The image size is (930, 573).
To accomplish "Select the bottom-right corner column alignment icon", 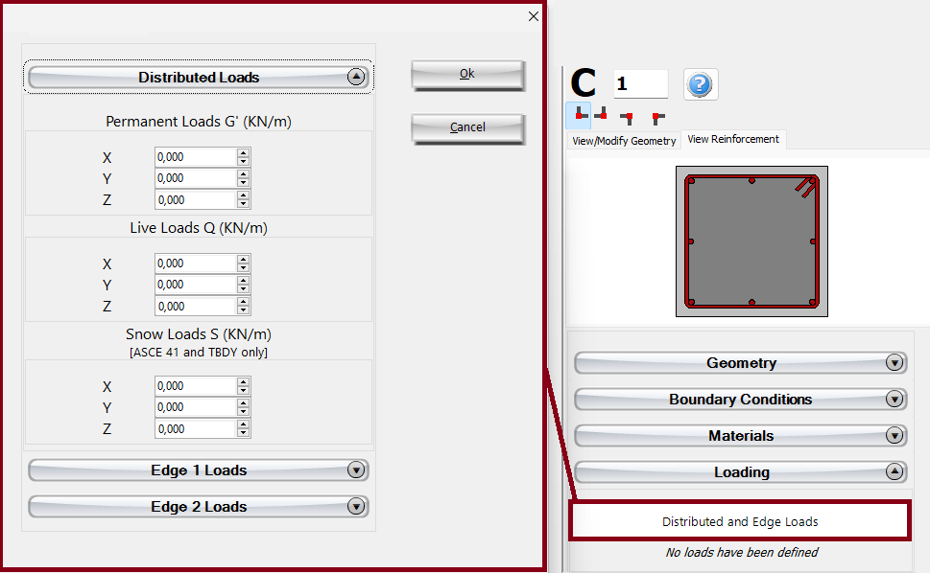I will [x=602, y=115].
